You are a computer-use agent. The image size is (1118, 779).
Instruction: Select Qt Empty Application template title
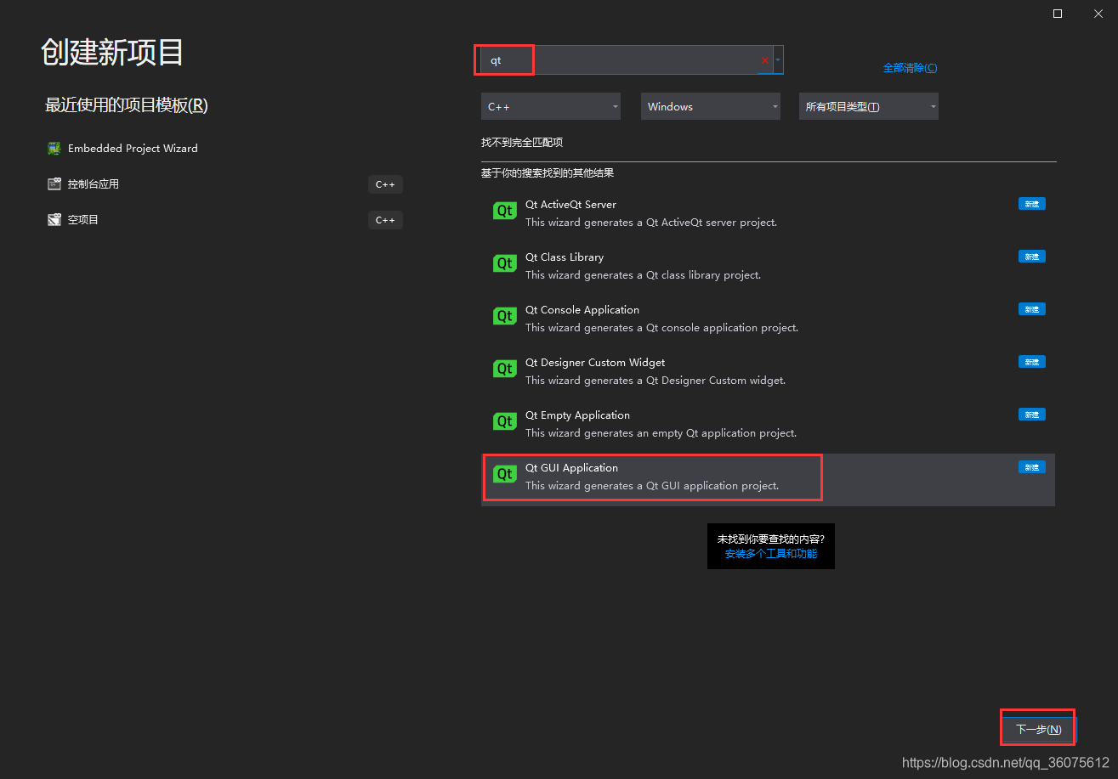tap(577, 415)
